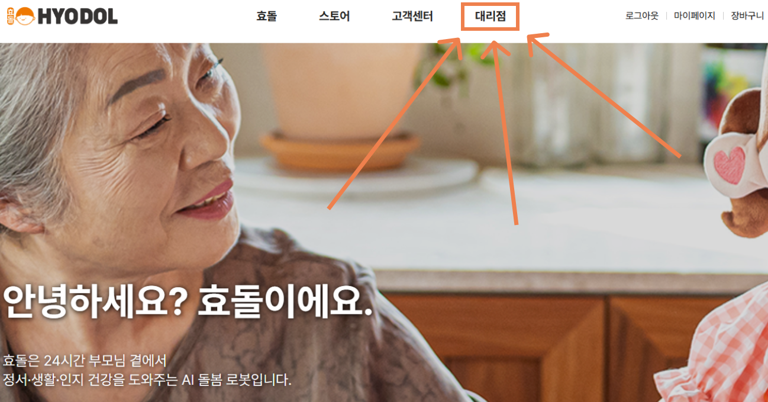
Task: Open the 스토어 navigation menu
Action: (334, 17)
